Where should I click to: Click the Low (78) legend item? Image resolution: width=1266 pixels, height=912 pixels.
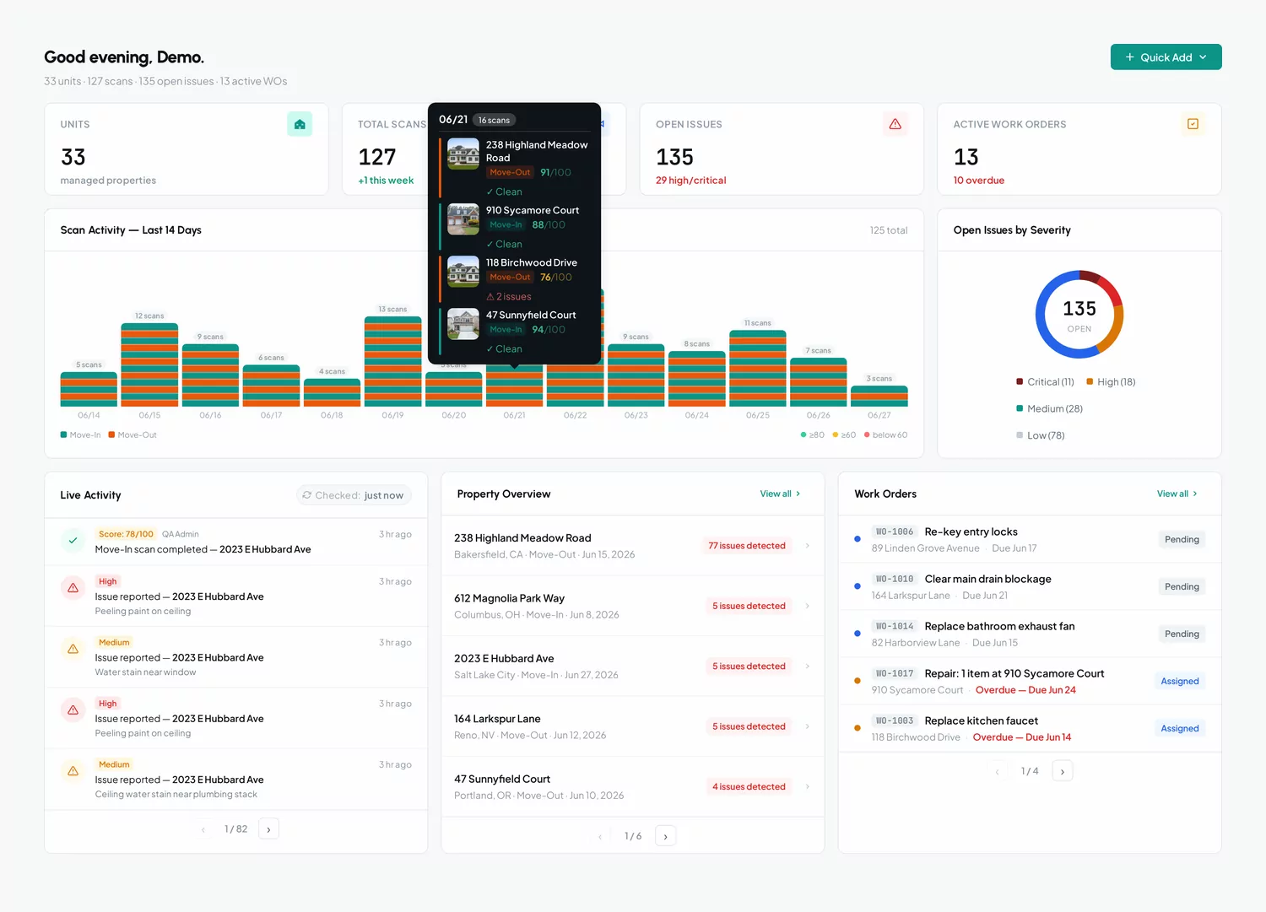(x=1041, y=435)
